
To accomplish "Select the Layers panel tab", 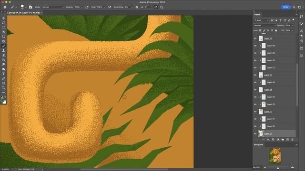I will [x=257, y=15].
